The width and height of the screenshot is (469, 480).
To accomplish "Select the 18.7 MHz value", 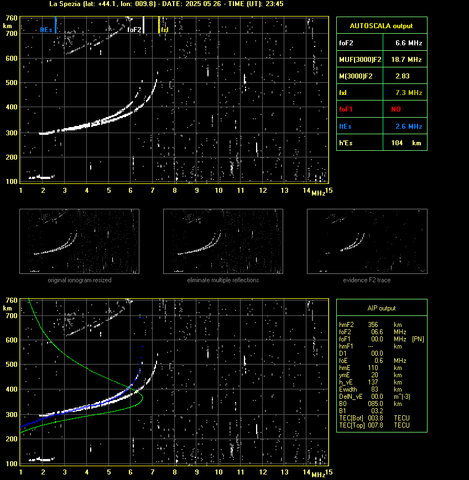I will 407,60.
